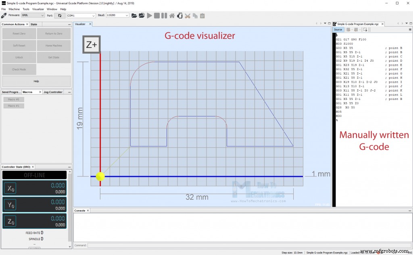
Task: Click the yellow tool position marker
Action: coord(100,176)
